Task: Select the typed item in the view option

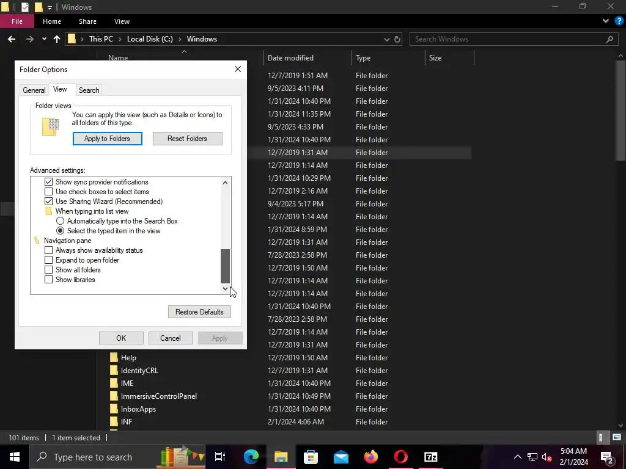Action: pyautogui.click(x=61, y=231)
